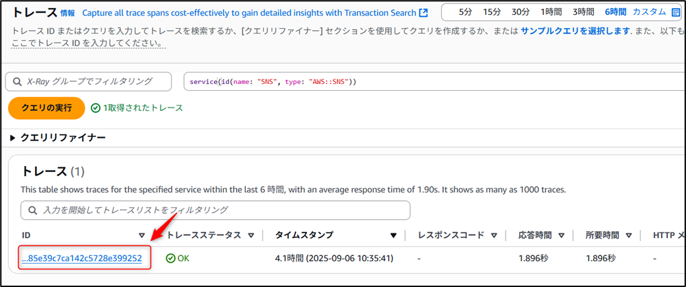Screen dimensions: 686x287
Task: Sort by duration (所要時間) column arrow
Action: [x=628, y=235]
